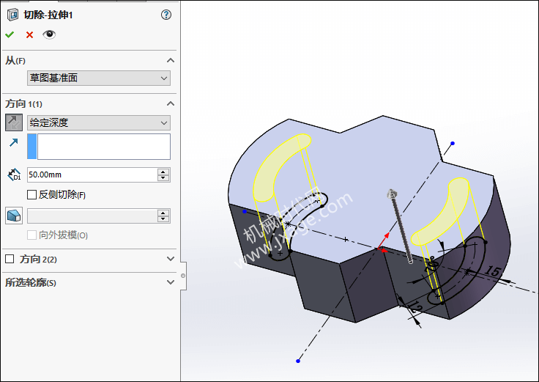Click the reverse direction button
Image resolution: width=539 pixels, height=382 pixels.
tap(14, 122)
